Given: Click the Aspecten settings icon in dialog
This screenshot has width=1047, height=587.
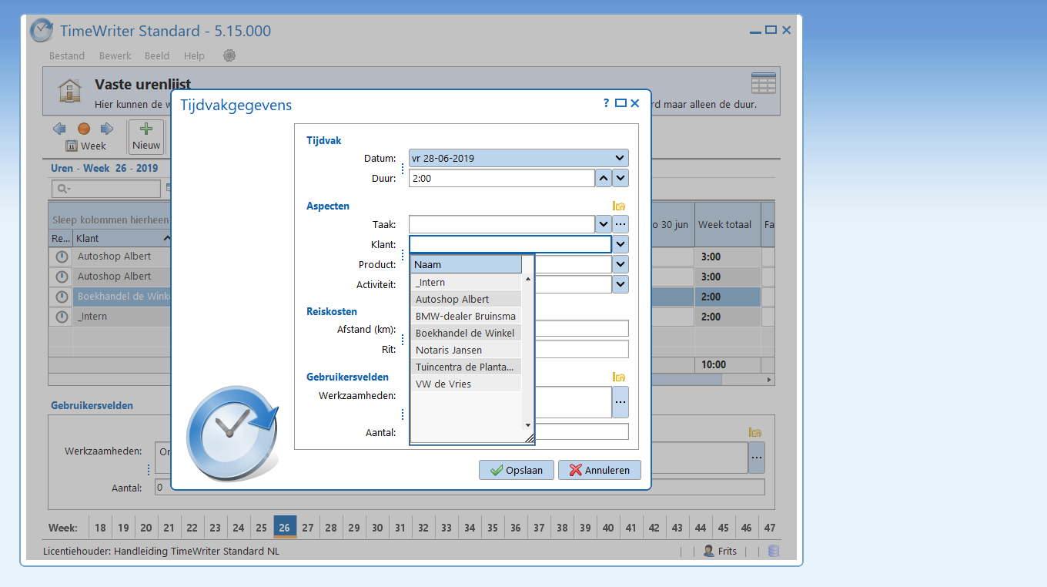Looking at the screenshot, I should 618,206.
